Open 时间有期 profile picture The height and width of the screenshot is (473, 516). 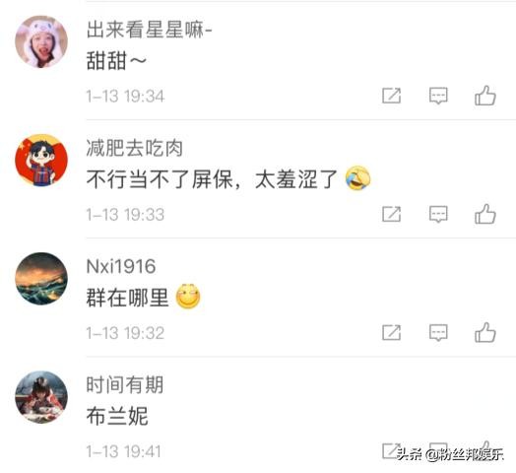click(x=41, y=397)
